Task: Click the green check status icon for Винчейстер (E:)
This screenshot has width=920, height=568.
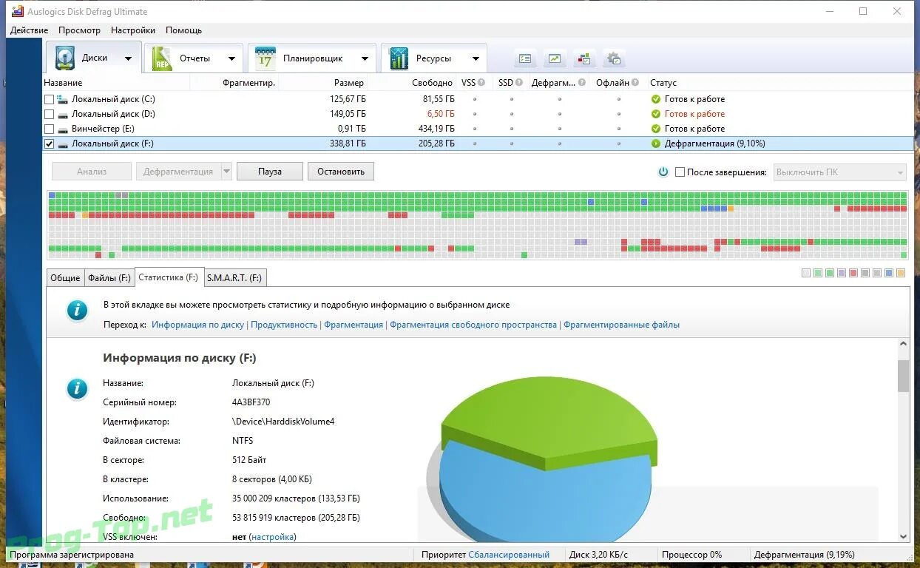Action: click(656, 129)
